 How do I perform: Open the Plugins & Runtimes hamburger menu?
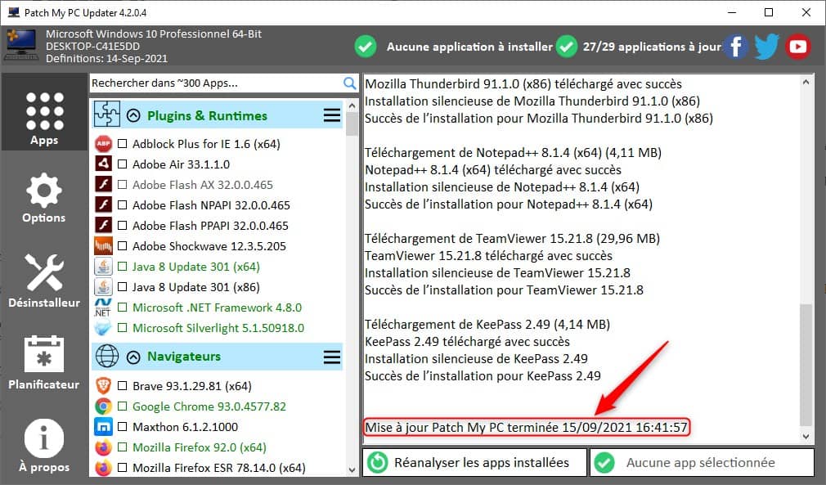pos(332,115)
